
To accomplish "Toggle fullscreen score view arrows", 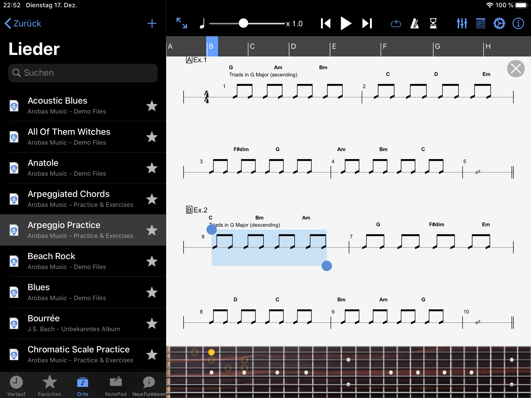I will tap(181, 23).
